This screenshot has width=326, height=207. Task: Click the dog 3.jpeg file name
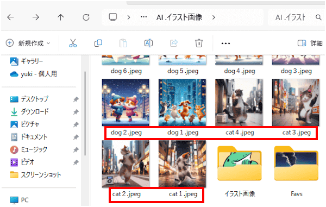coord(296,71)
